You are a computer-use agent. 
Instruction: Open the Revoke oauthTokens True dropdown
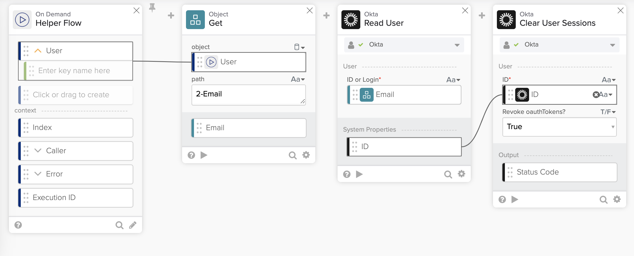(559, 127)
